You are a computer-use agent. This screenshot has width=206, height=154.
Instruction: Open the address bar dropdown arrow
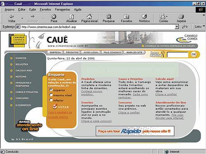(177, 27)
